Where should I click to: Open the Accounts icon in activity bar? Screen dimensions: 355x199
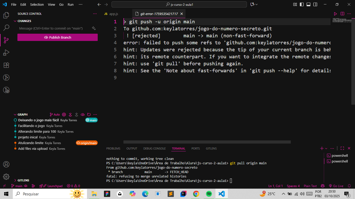pyautogui.click(x=6, y=164)
